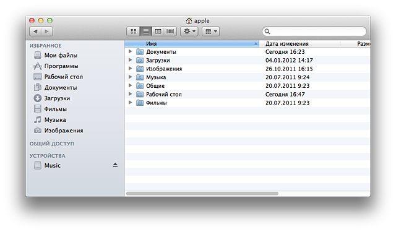
Task: Go back with the left arrow button
Action: tap(35, 32)
